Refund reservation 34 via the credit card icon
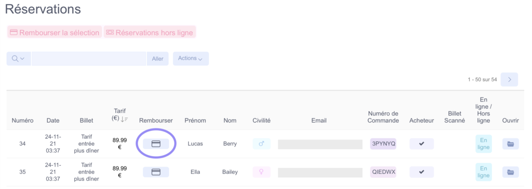Image resolution: width=532 pixels, height=189 pixels. (x=156, y=144)
